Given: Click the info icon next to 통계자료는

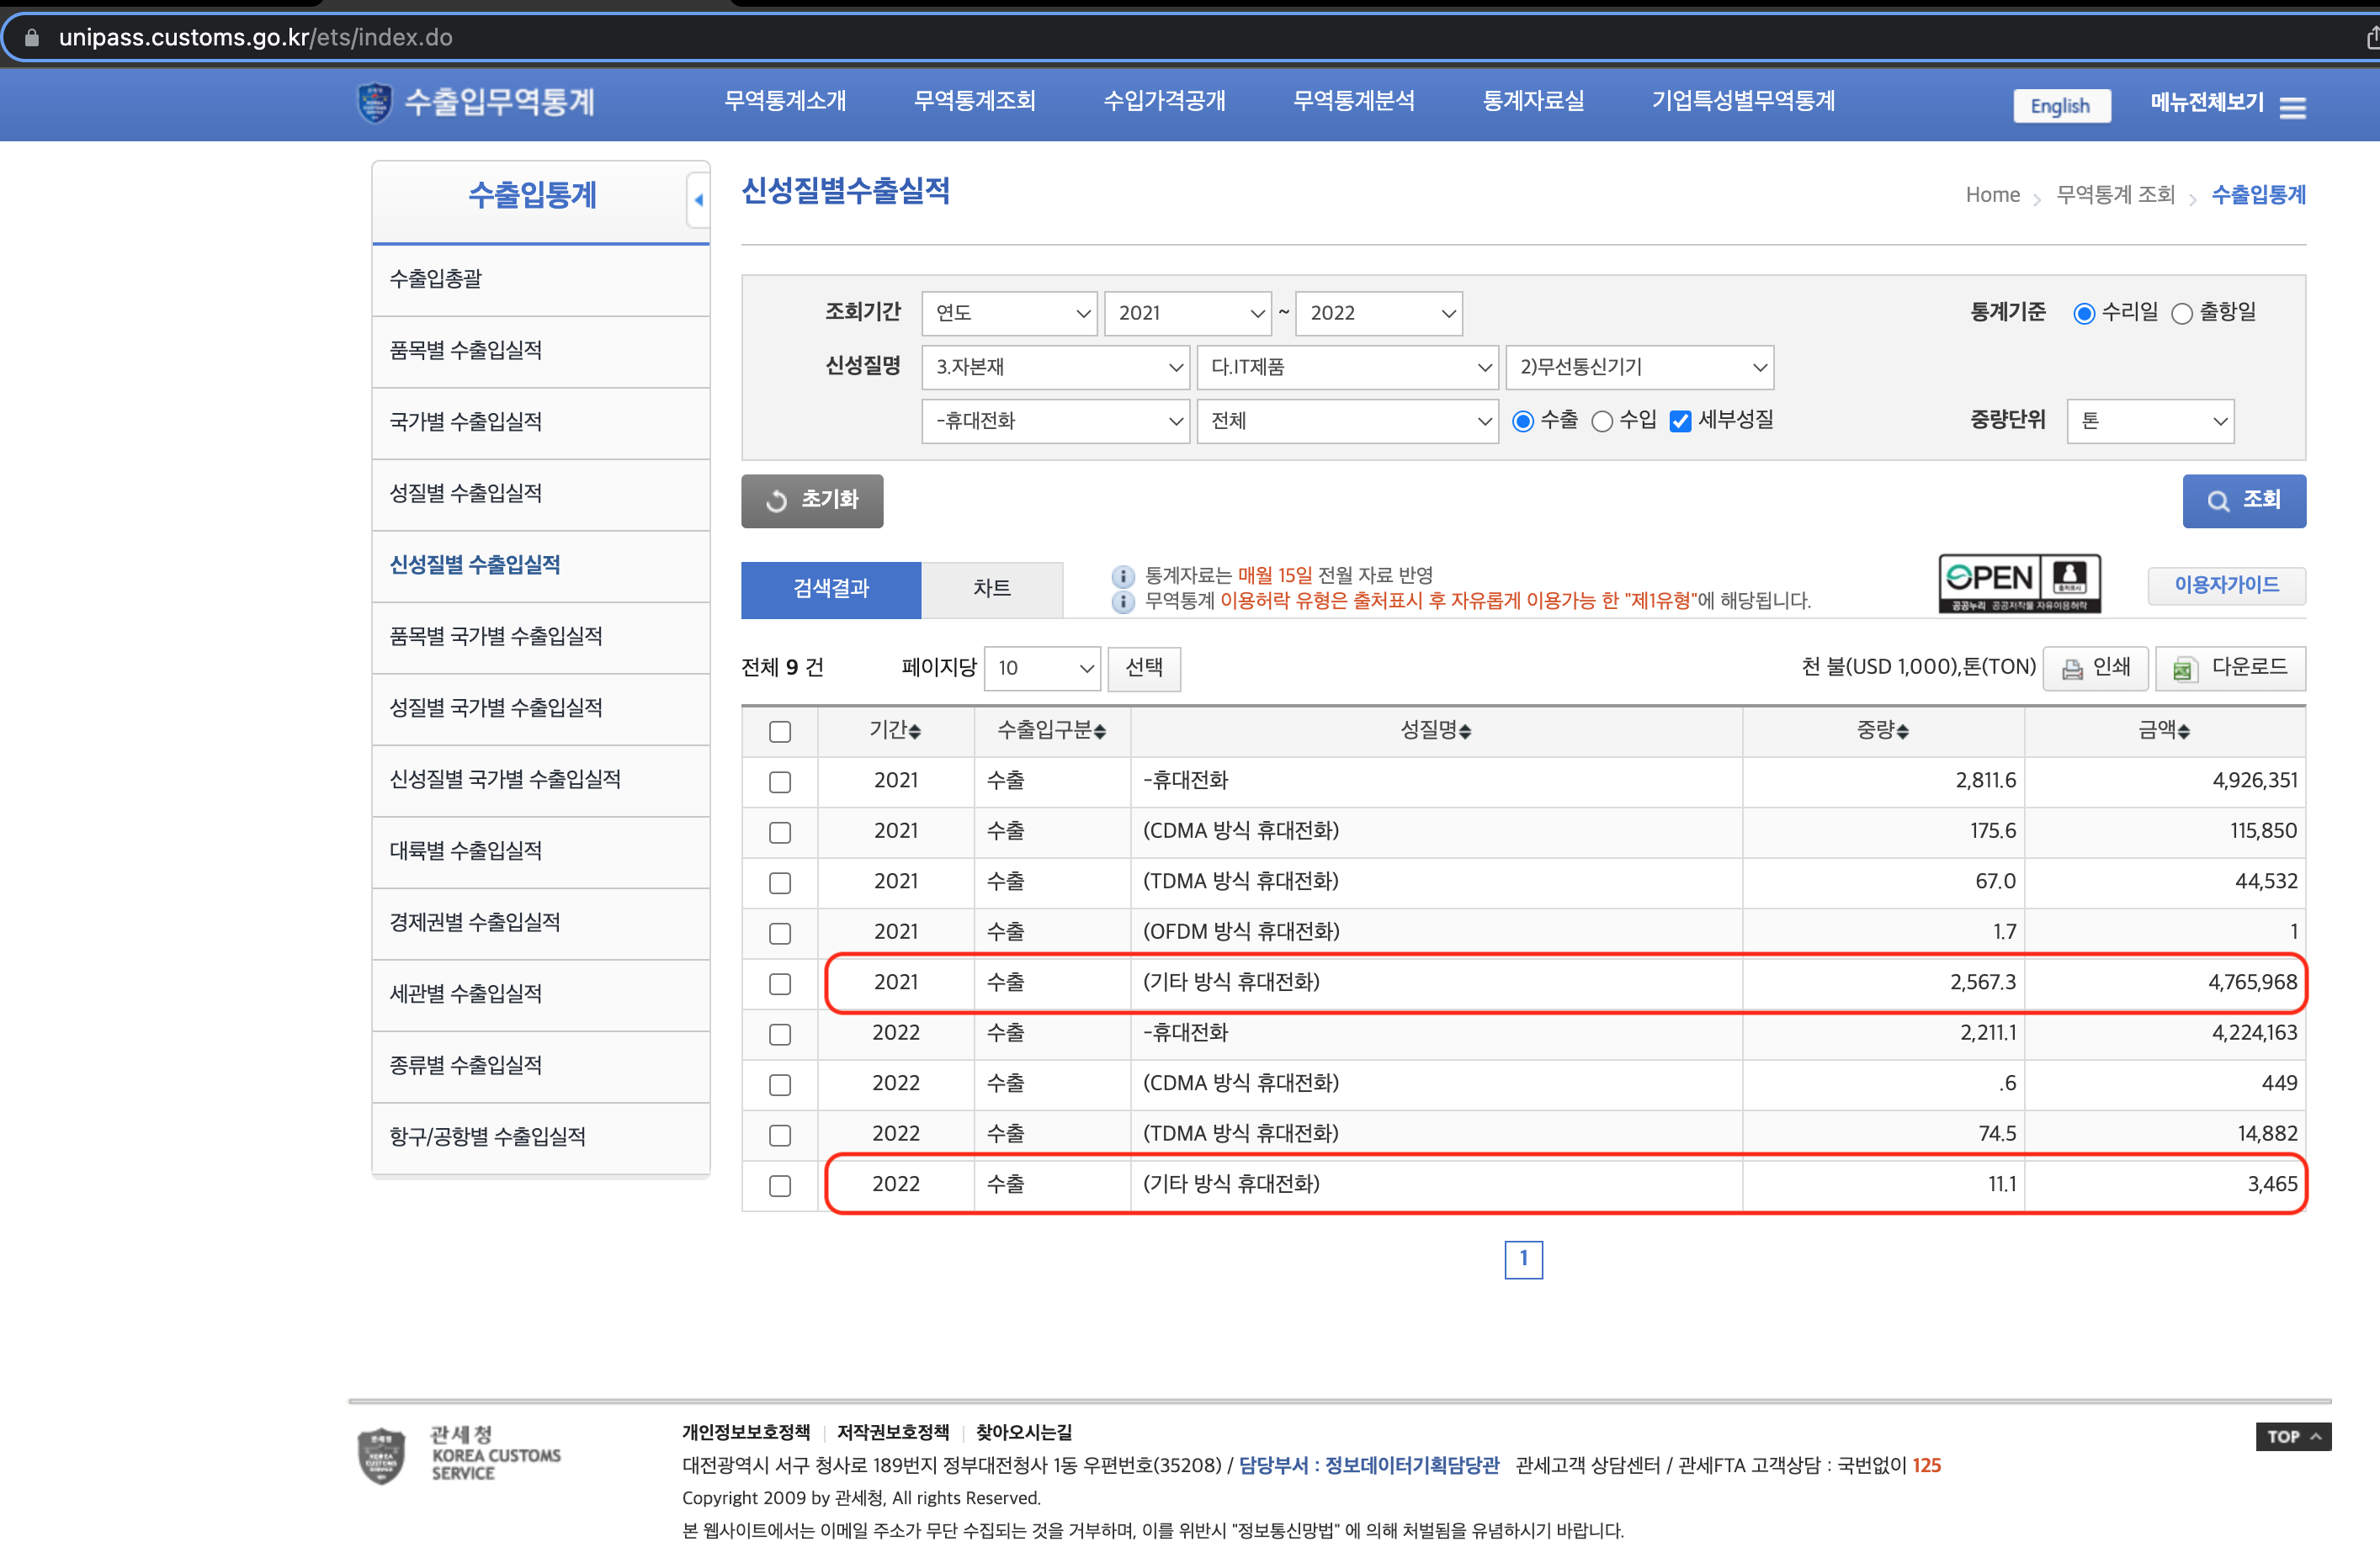Looking at the screenshot, I should (1122, 575).
